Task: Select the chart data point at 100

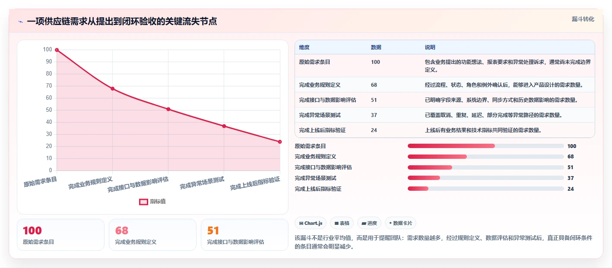Action: 57,50
